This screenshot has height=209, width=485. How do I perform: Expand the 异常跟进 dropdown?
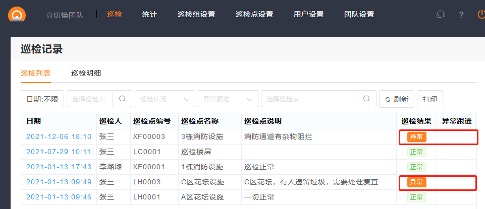pos(228,99)
